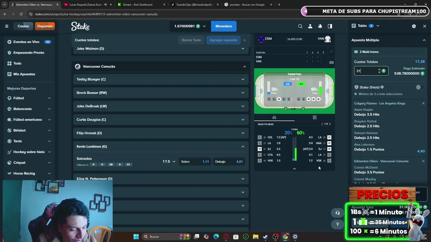This screenshot has height=242, width=431.
Task: Open live support headset icon
Action: coord(337,213)
